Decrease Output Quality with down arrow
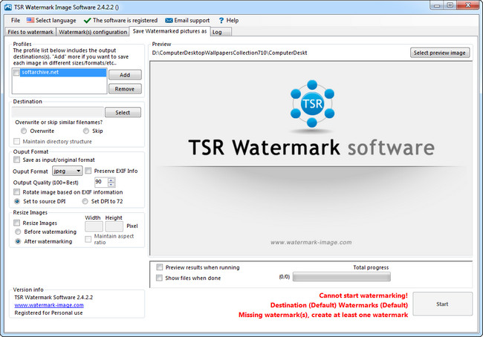The image size is (483, 337). pos(111,185)
